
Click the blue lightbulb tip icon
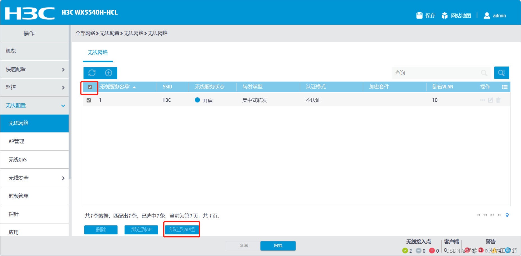point(507,215)
